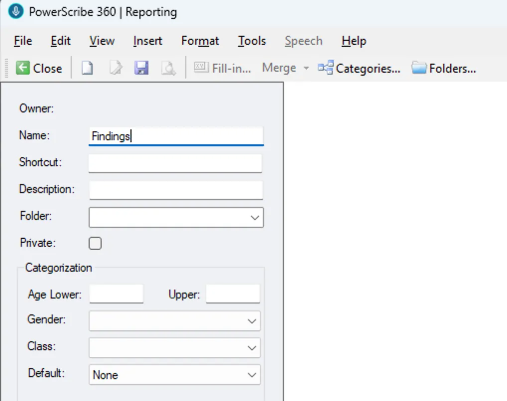Click the Close button with green arrow
This screenshot has height=401, width=507.
pos(39,68)
